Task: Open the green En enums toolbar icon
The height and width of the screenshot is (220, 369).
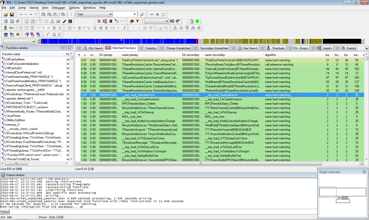Action: [12, 28]
